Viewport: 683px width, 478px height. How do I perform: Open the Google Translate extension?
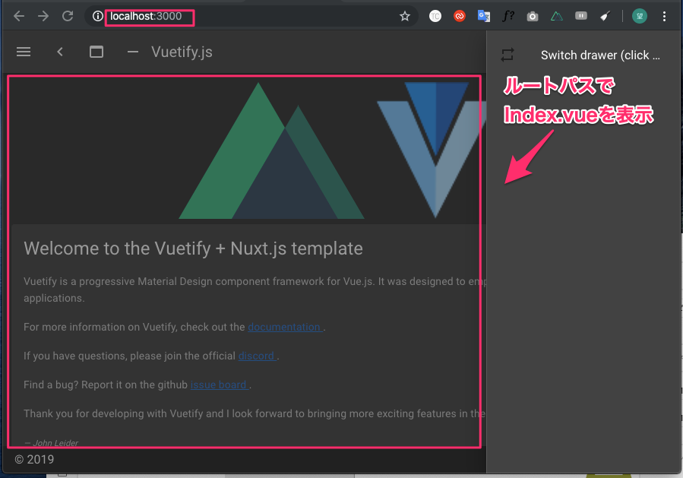(x=483, y=16)
